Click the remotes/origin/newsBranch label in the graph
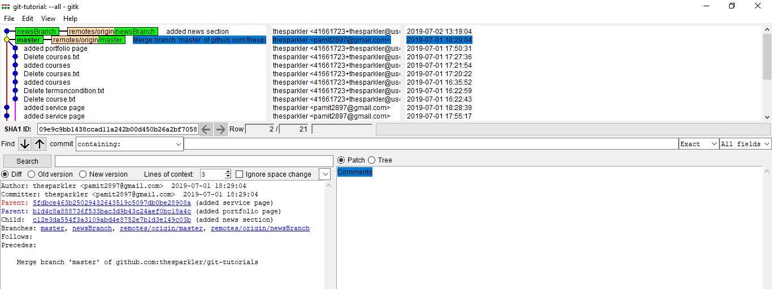Viewport: 772px width, 289px height. 112,32
